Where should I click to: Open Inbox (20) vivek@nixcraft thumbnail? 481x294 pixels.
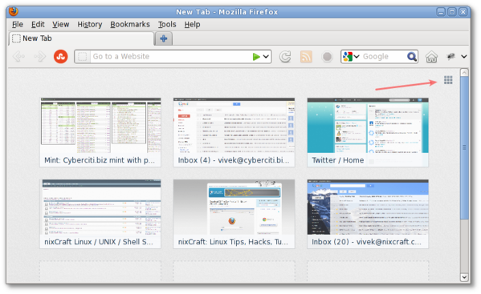368,214
